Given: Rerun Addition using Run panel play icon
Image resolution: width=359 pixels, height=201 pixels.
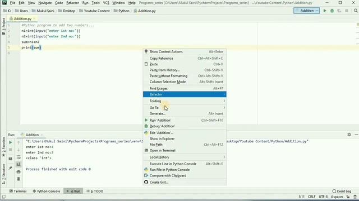Looking at the screenshot, I should [x=11, y=142].
